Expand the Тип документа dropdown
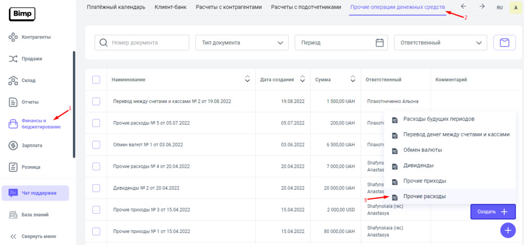 pos(242,43)
